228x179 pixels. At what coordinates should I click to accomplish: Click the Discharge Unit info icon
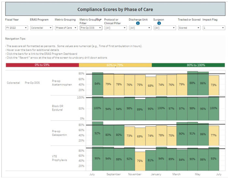point(138,24)
